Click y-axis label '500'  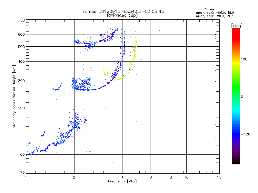click(21, 47)
